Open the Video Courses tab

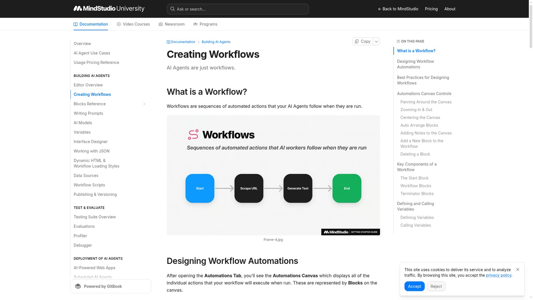pos(133,24)
